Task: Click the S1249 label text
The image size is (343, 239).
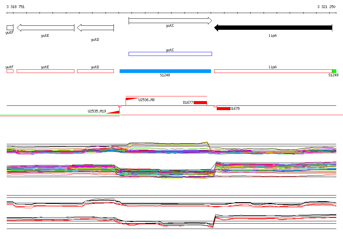Action: (x=333, y=75)
